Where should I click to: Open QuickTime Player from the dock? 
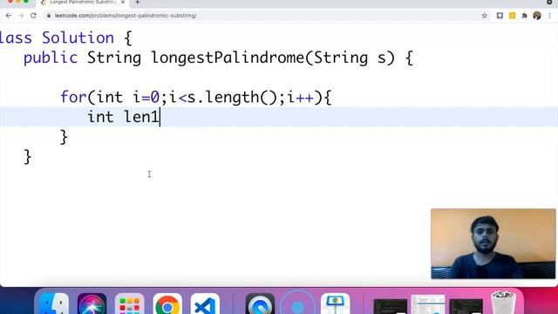260,304
